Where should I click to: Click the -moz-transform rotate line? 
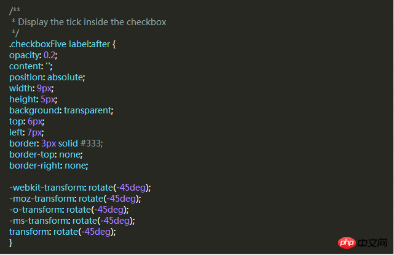[75, 199]
